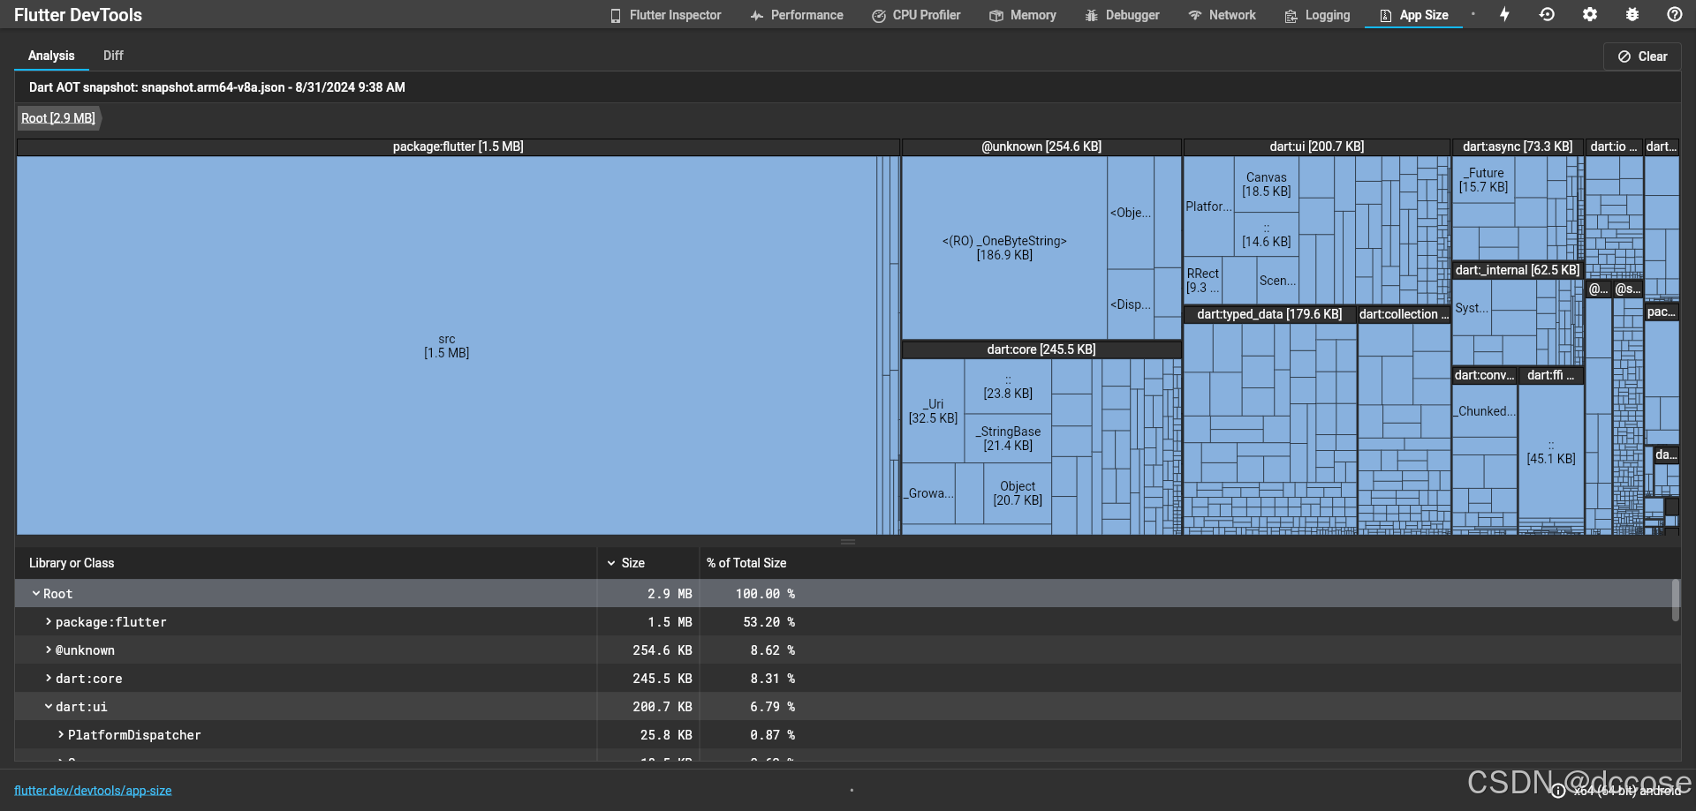Select the _Uri [32.5 KB] block

933,411
